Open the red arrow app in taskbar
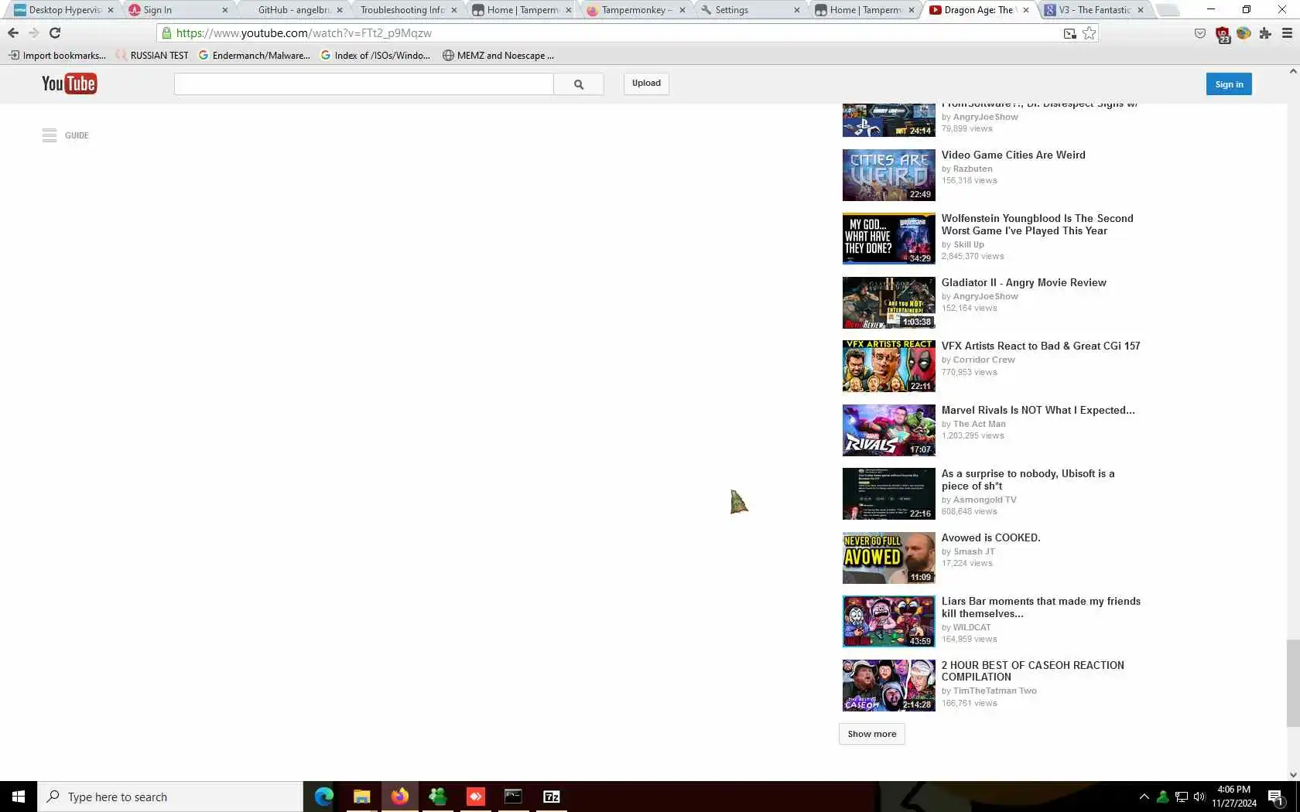Viewport: 1300px width, 812px height. 475,797
